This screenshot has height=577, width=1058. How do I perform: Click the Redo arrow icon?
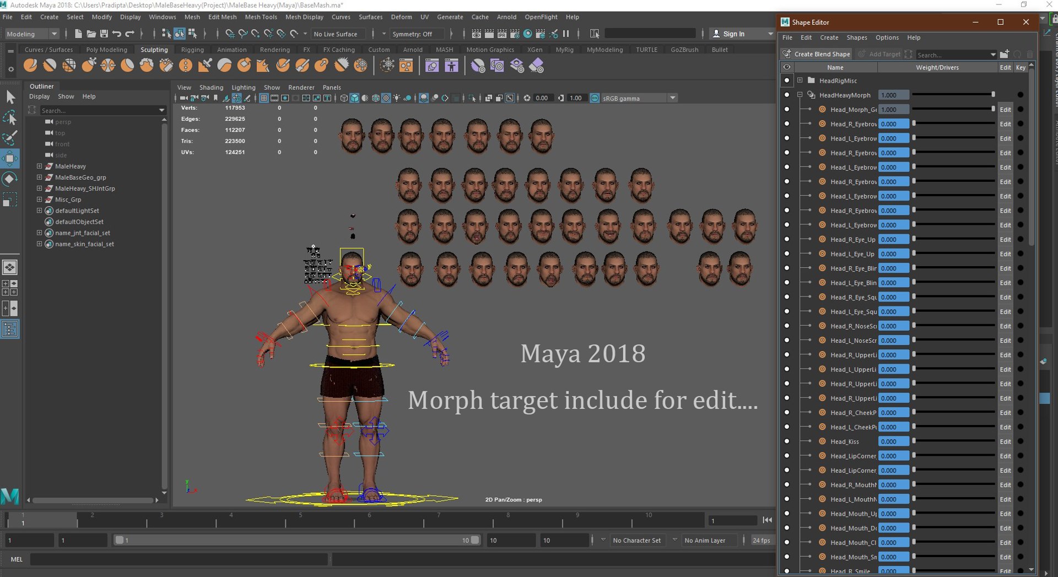point(130,34)
